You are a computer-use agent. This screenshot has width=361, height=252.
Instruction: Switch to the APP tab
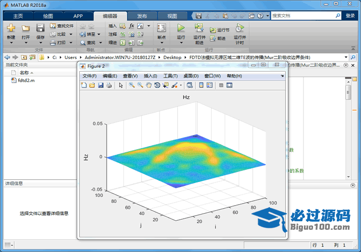tap(78, 16)
